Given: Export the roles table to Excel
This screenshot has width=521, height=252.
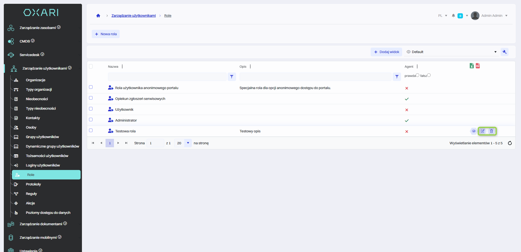Looking at the screenshot, I should [x=472, y=66].
